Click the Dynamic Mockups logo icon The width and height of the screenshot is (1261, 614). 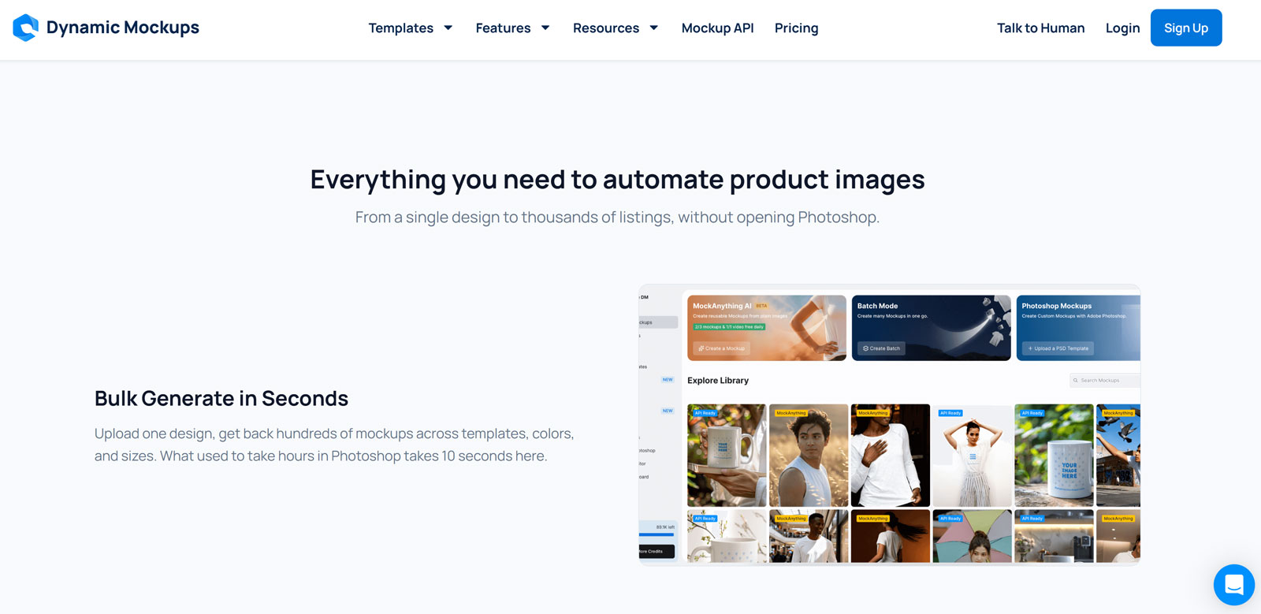pyautogui.click(x=25, y=28)
